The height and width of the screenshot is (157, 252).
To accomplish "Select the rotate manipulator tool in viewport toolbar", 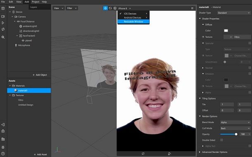I will tap(110, 8).
